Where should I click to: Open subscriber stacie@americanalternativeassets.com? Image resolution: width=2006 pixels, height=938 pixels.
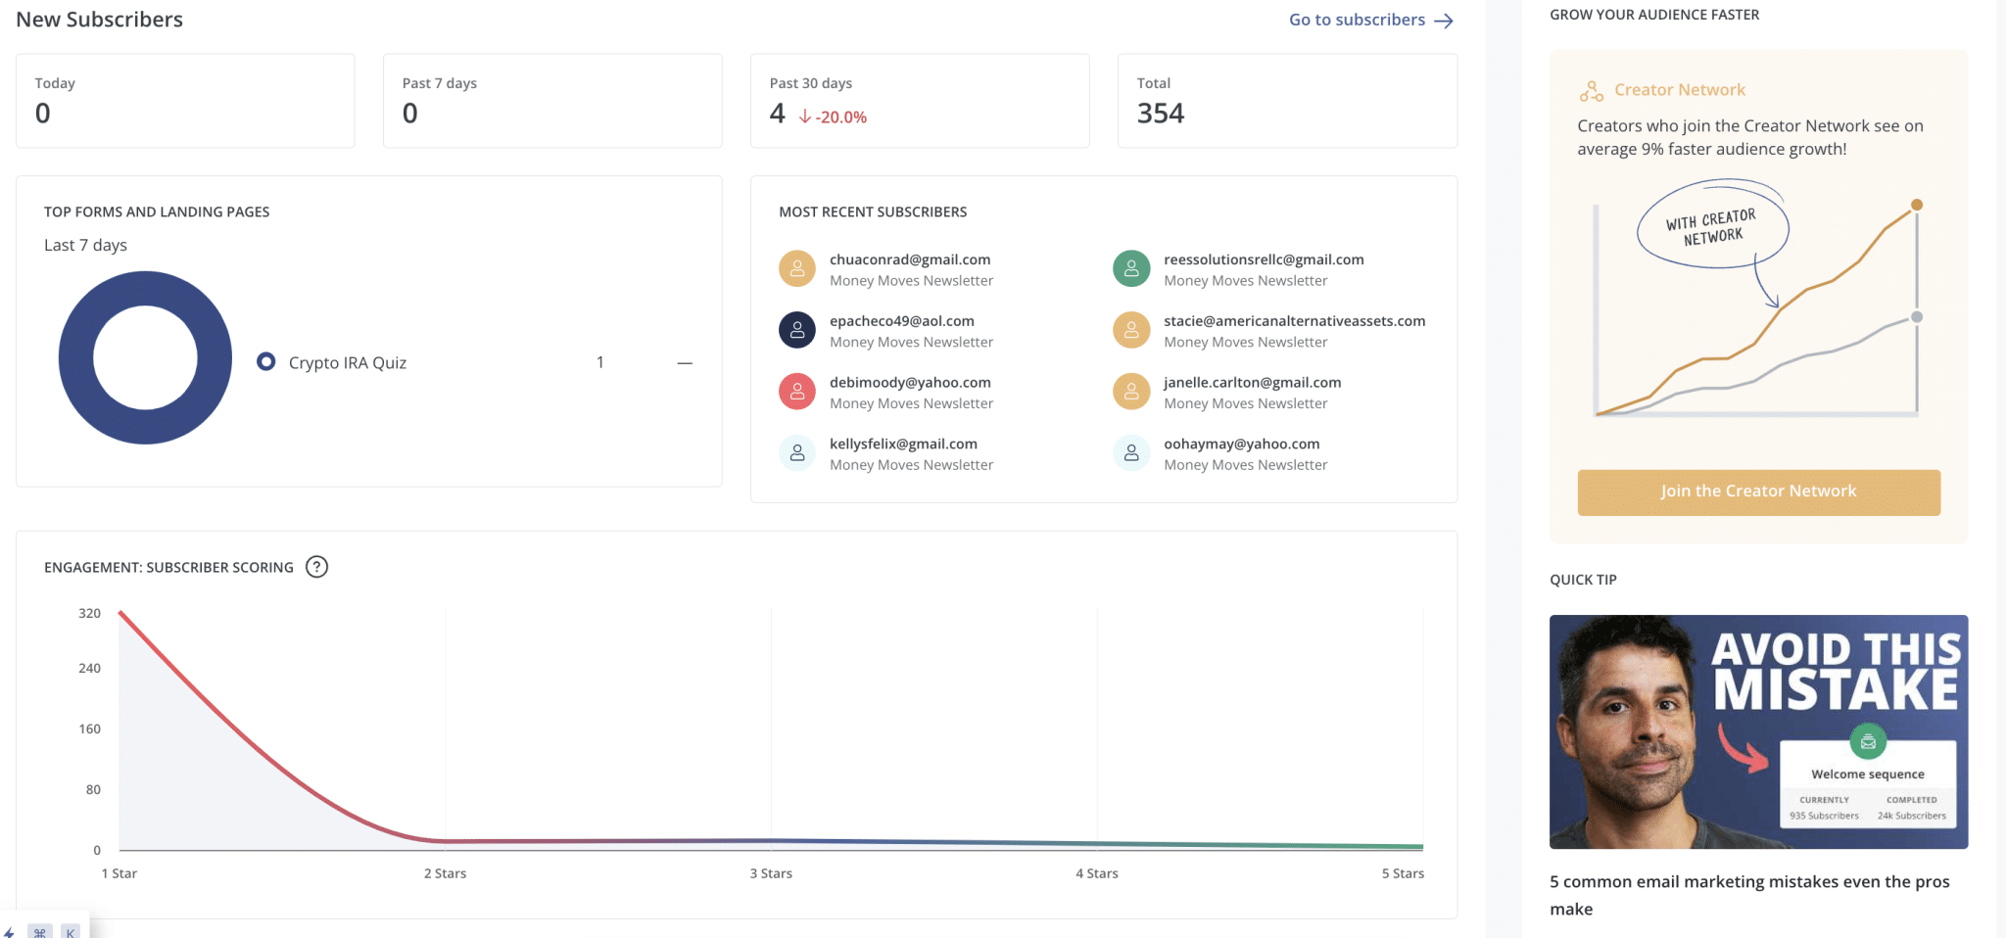pos(1294,321)
